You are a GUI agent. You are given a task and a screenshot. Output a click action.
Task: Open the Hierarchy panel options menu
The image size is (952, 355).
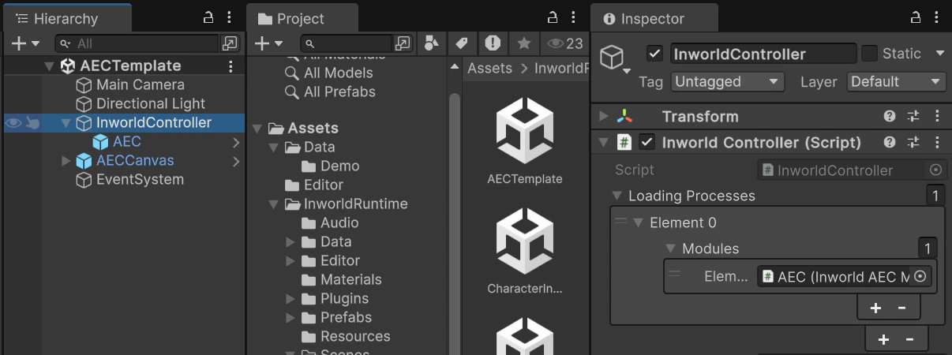coord(229,17)
